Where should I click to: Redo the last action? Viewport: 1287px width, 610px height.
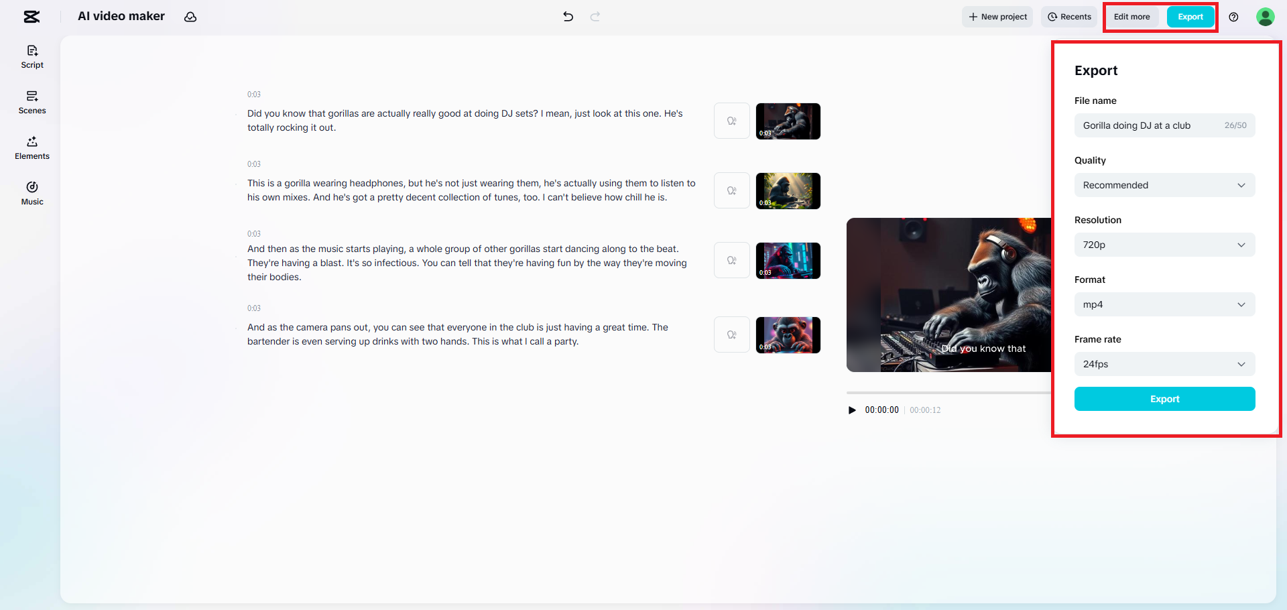[595, 17]
